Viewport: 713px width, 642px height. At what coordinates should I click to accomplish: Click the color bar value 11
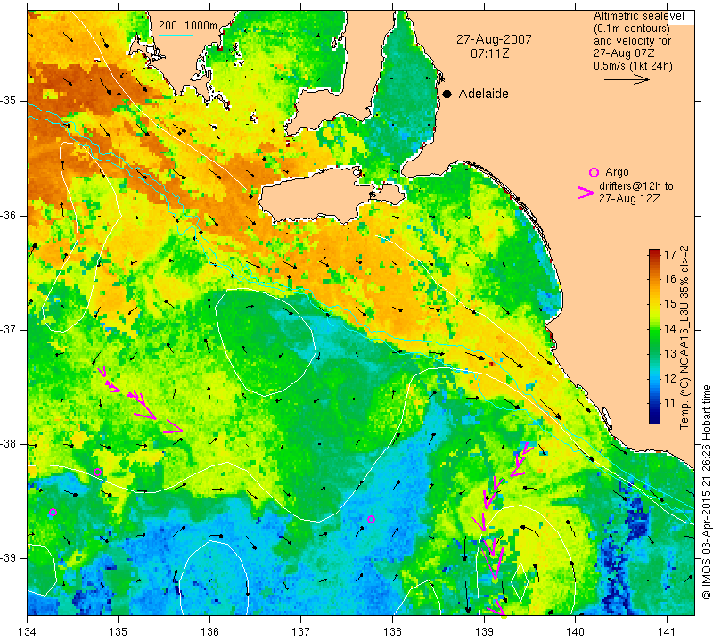670,403
